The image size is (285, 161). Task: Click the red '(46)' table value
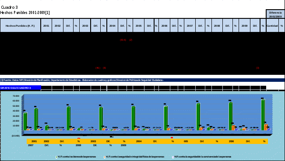[98, 68]
